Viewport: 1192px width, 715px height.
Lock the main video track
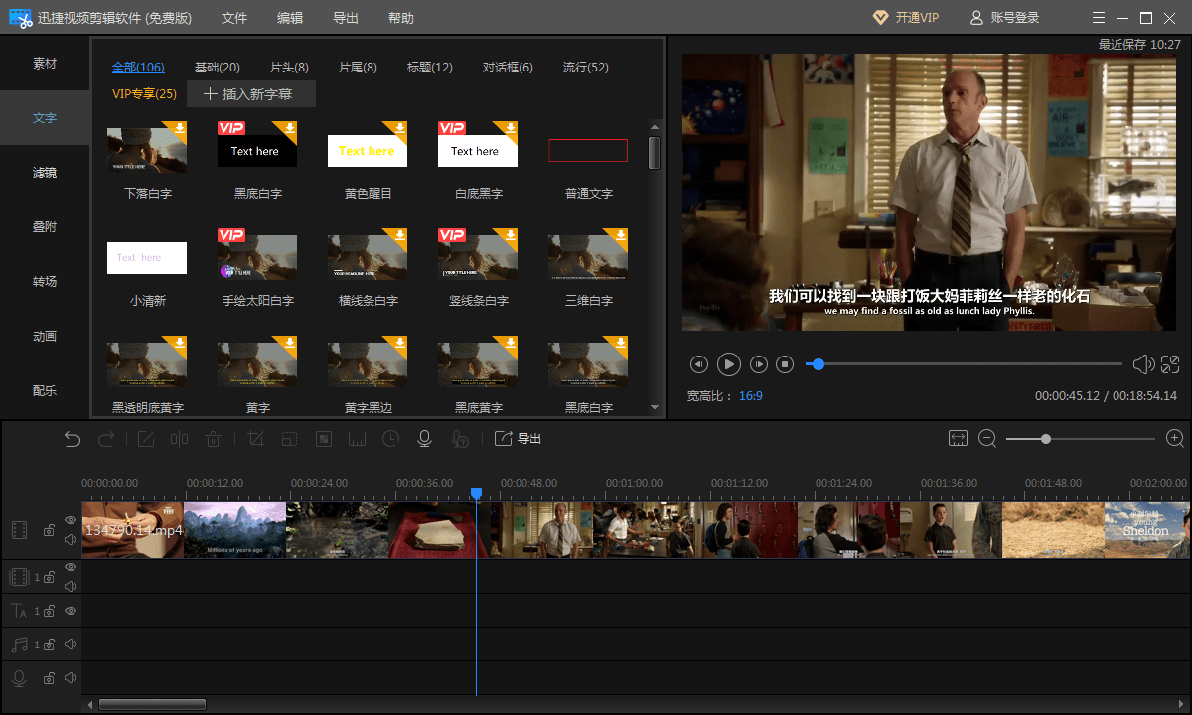(x=48, y=531)
